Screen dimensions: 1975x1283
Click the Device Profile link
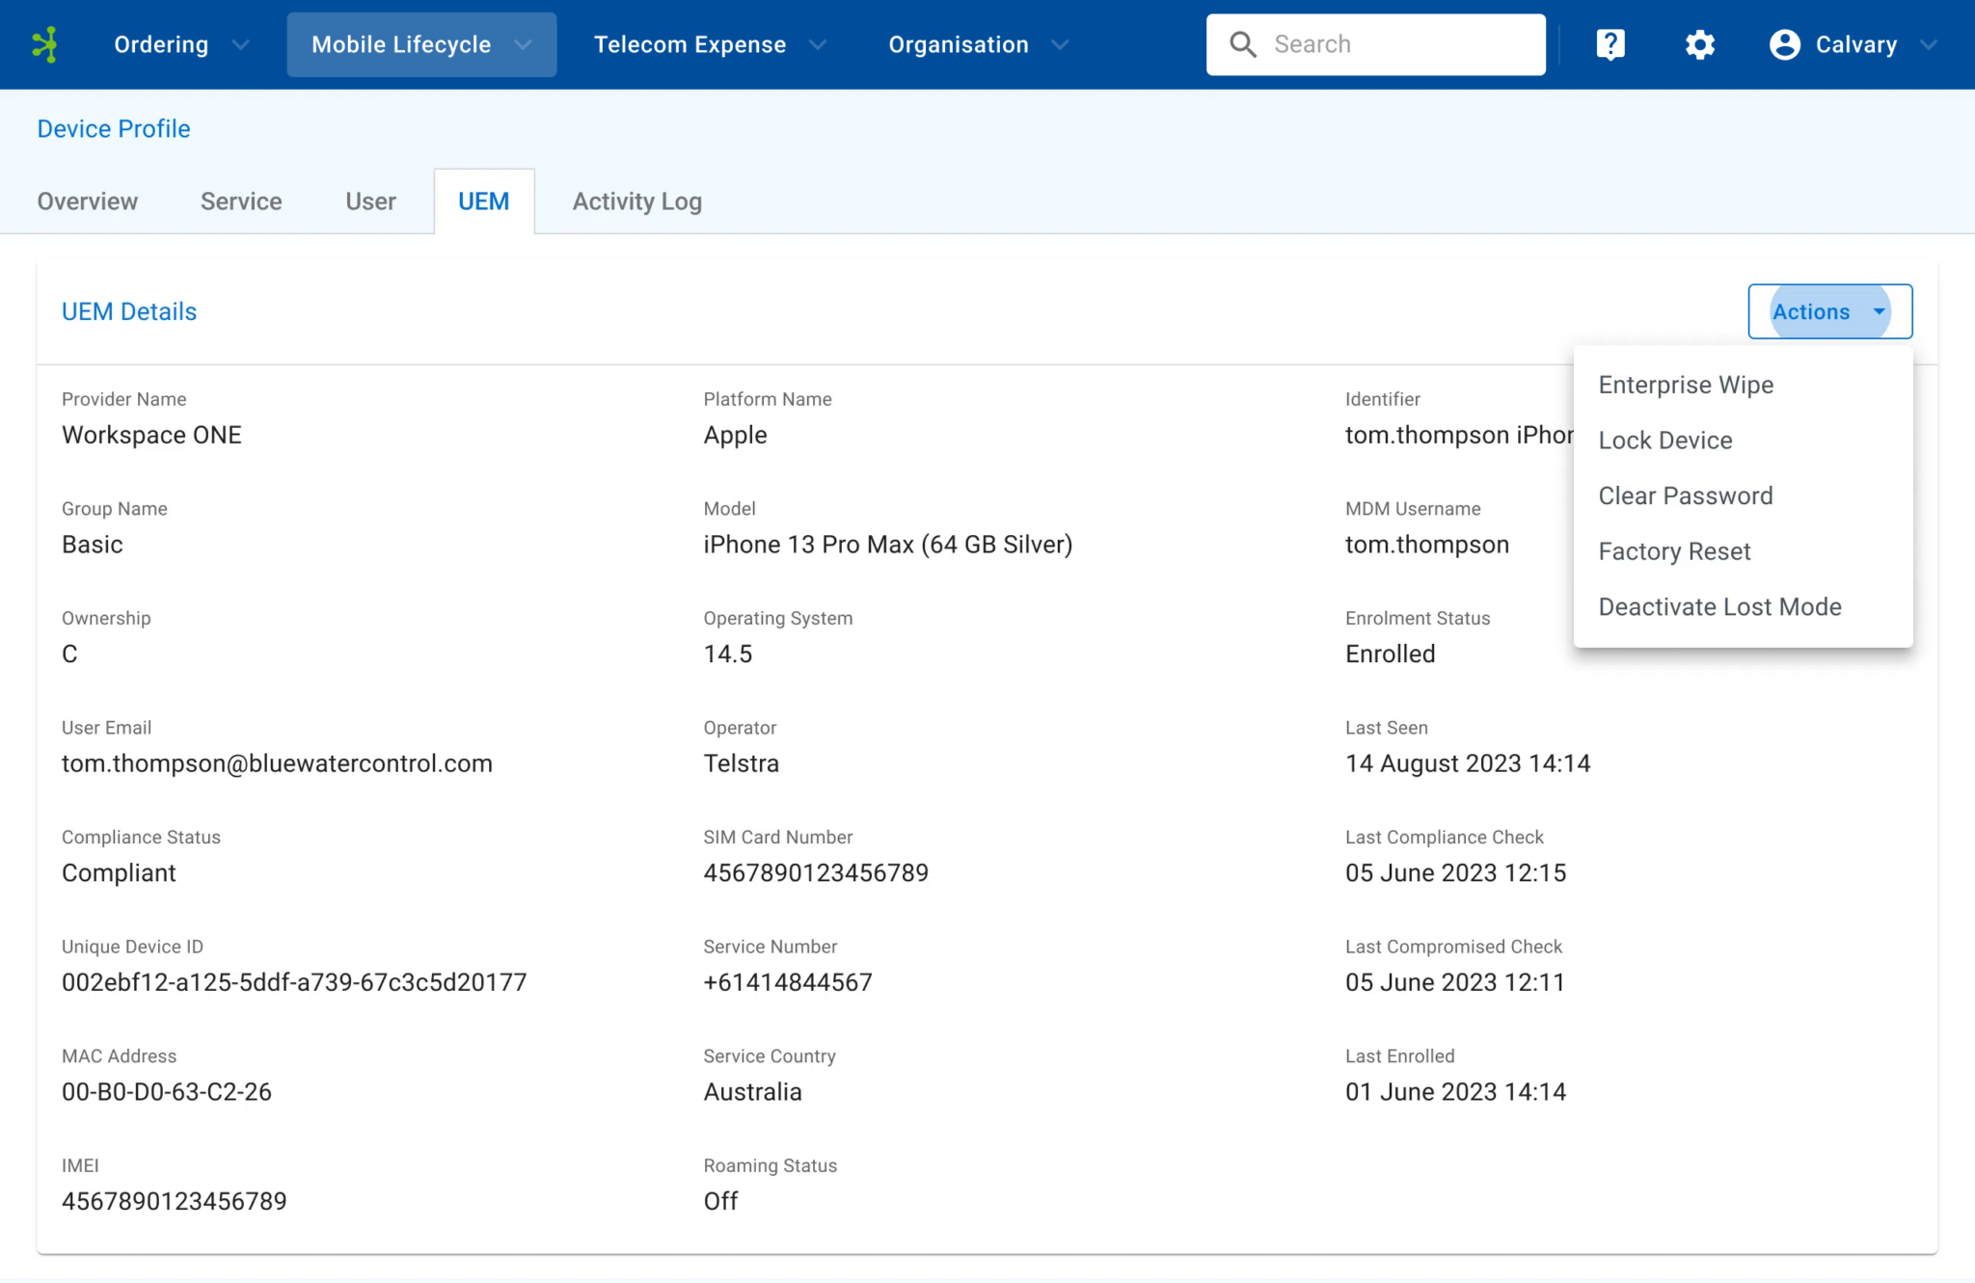click(113, 128)
